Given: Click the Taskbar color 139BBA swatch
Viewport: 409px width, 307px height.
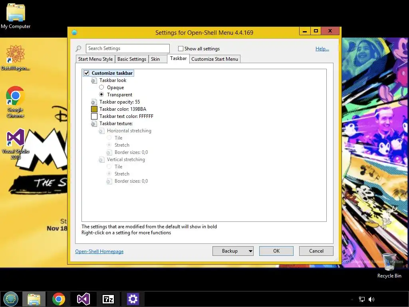Looking at the screenshot, I should click(x=94, y=109).
